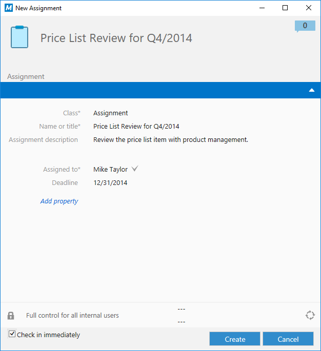Edit the Deadline date 12/31/2014
The width and height of the screenshot is (321, 351).
pos(110,183)
